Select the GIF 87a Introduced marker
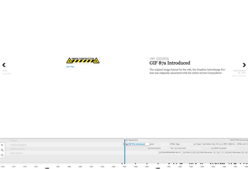The image size is (248, 169). coord(137,144)
